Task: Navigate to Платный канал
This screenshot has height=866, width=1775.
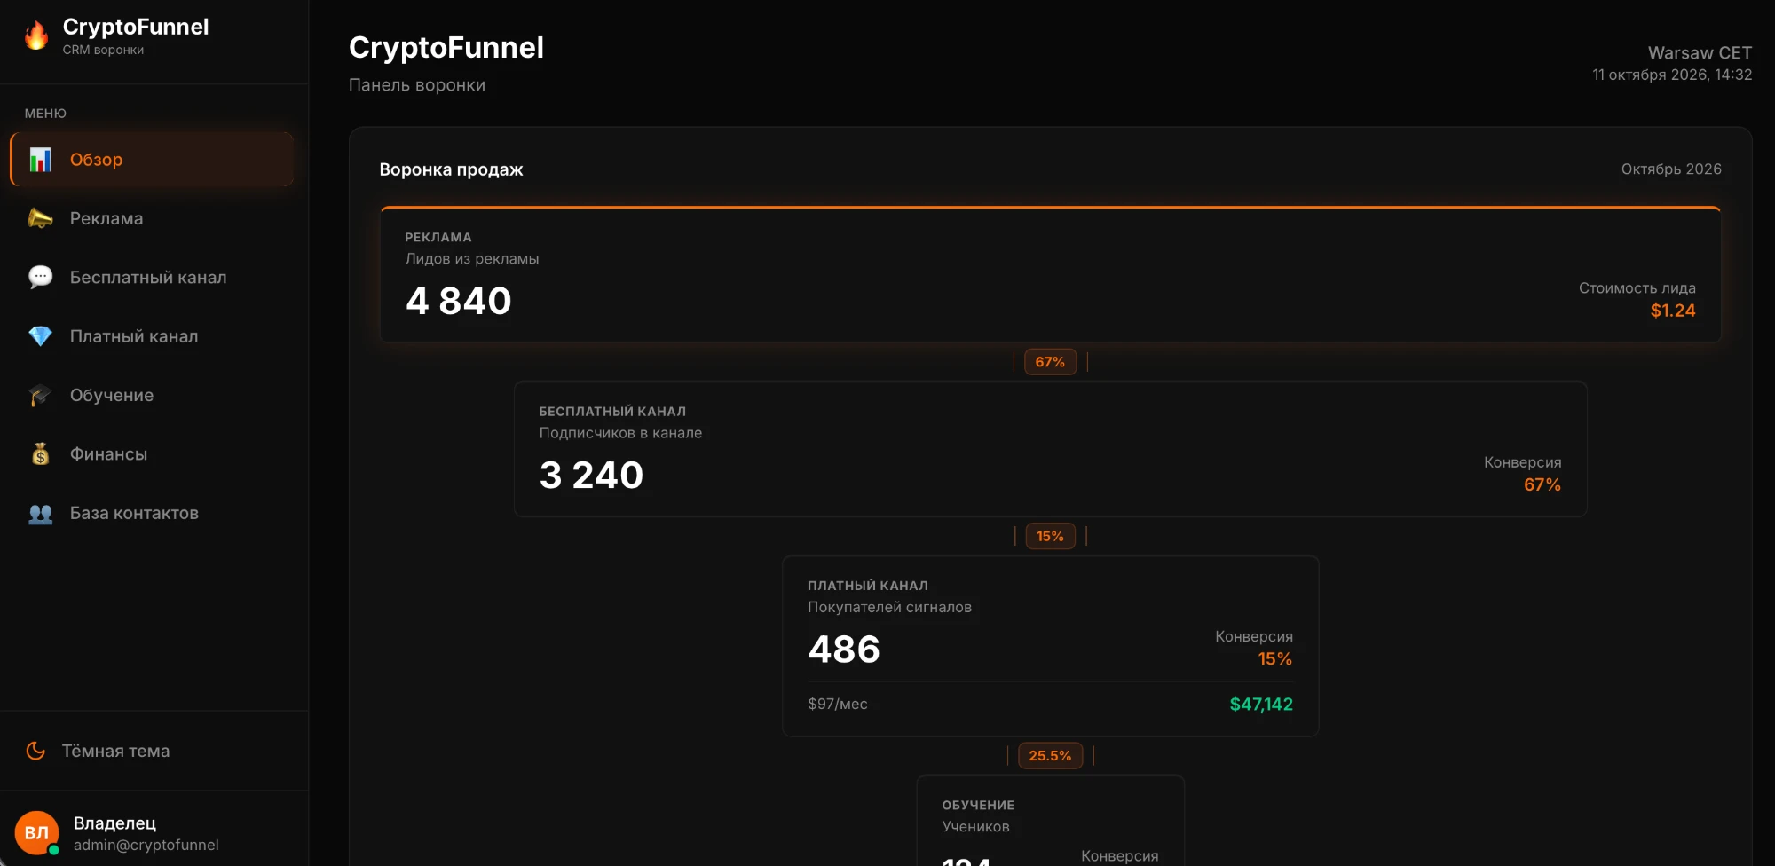Action: coord(152,336)
